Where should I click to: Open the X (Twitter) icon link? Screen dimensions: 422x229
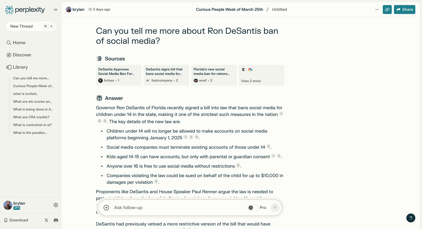(x=46, y=220)
